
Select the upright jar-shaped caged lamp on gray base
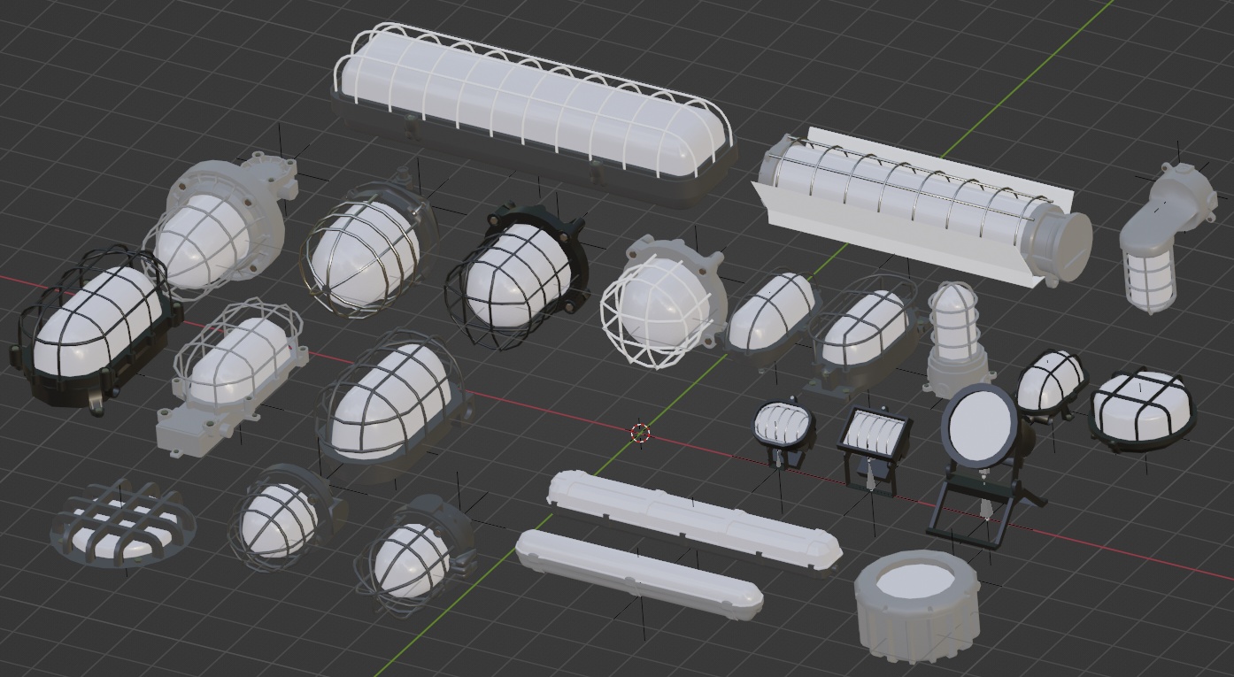pos(959,338)
